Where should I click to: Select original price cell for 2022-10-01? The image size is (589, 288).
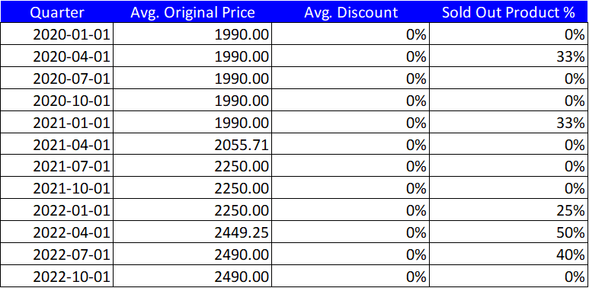(192, 277)
